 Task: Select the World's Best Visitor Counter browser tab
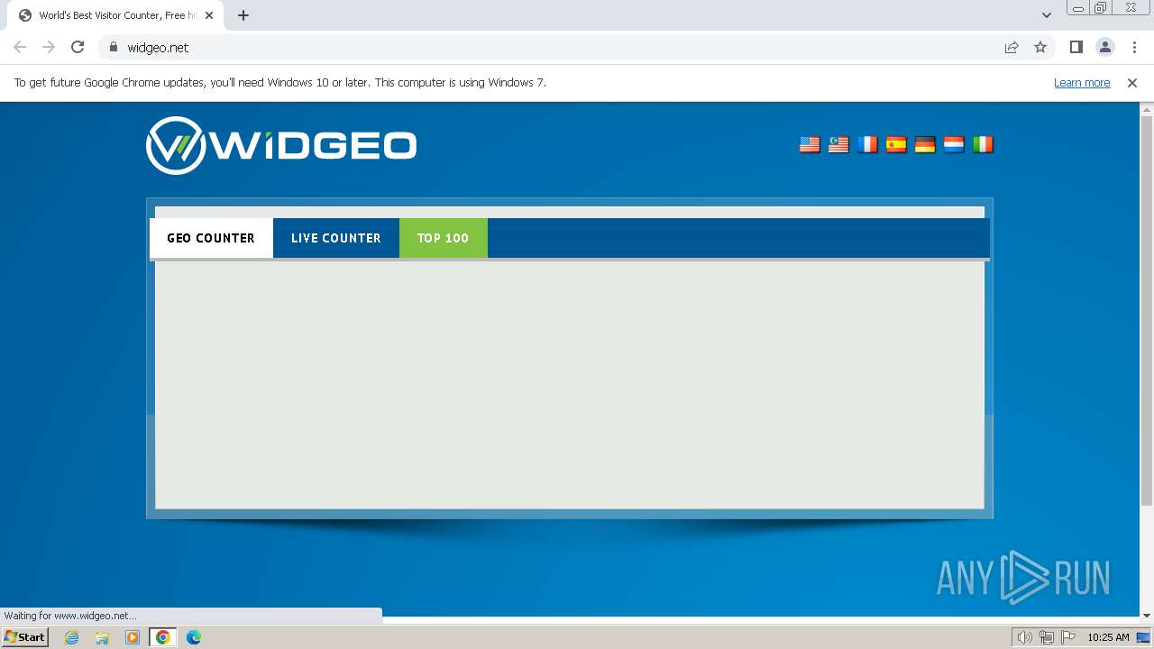coord(115,15)
